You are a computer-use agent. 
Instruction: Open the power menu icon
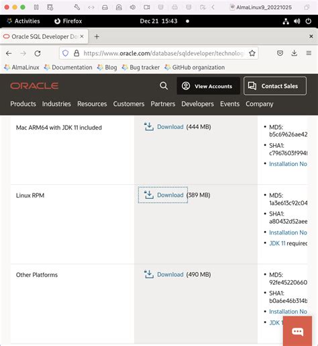tap(309, 21)
